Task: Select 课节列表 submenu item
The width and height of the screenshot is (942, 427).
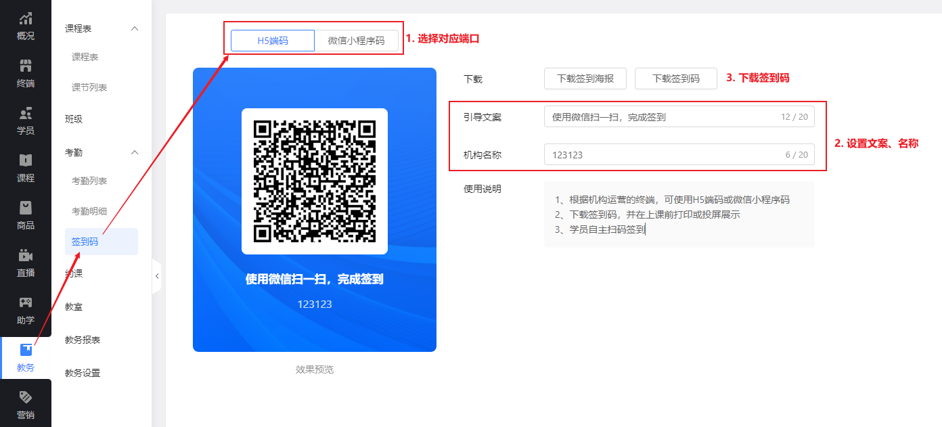Action: 89,87
